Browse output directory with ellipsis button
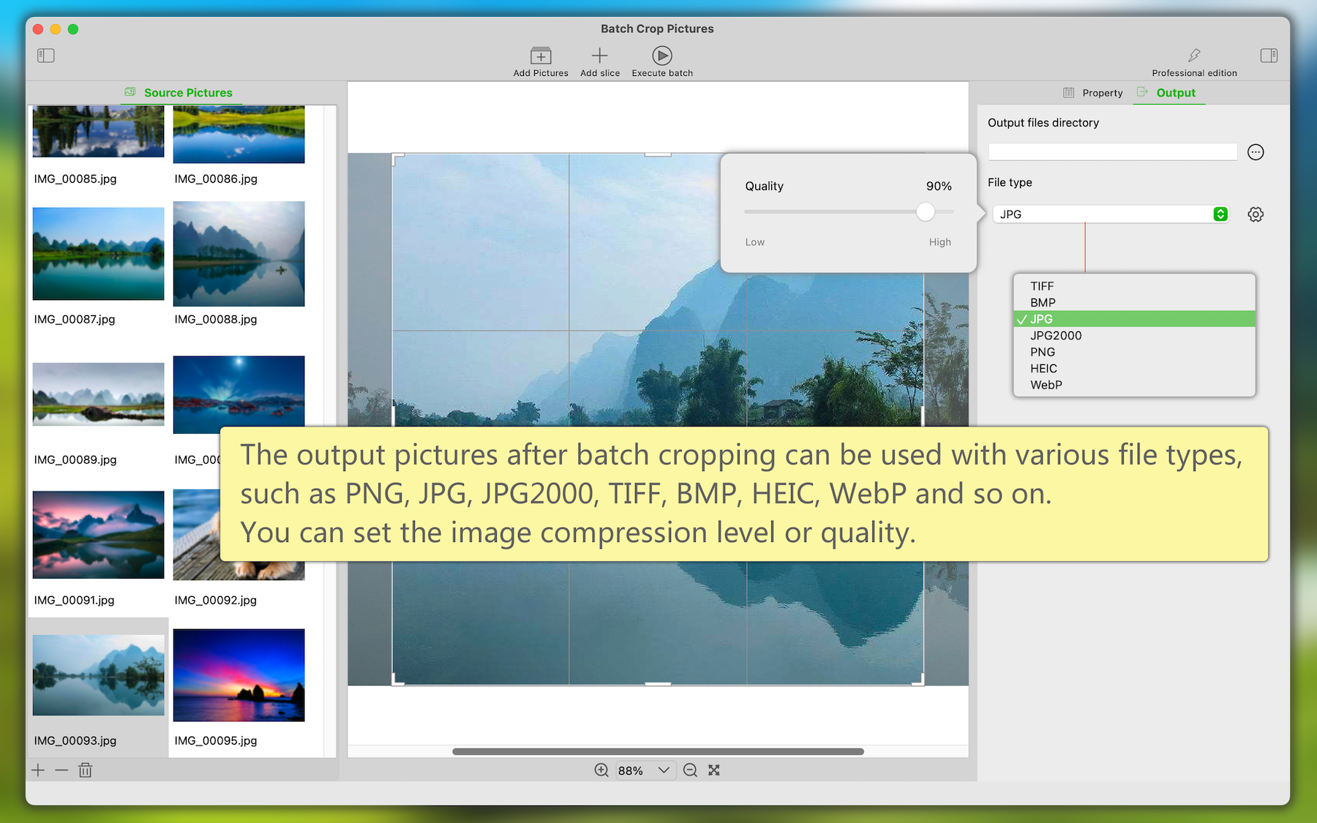Screen dimensions: 1317x823 pos(1256,152)
